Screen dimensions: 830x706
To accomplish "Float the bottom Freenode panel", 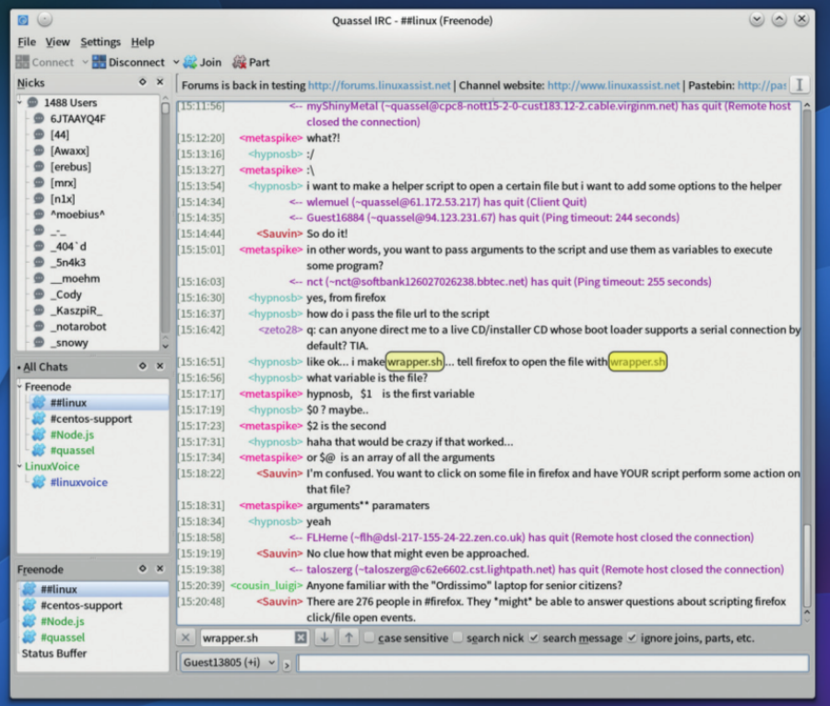I will (142, 569).
